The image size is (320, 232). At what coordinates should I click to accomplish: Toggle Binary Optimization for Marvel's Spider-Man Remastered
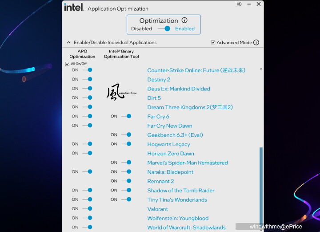coord(126,162)
